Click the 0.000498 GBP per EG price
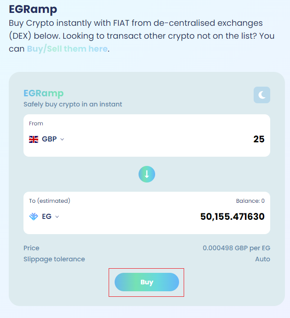The image size is (290, 318). click(x=236, y=248)
